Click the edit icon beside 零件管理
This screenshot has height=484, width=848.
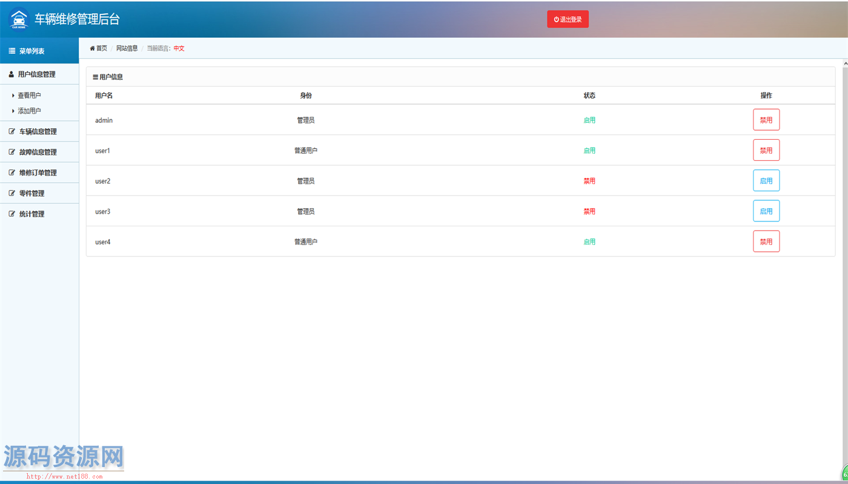[12, 193]
